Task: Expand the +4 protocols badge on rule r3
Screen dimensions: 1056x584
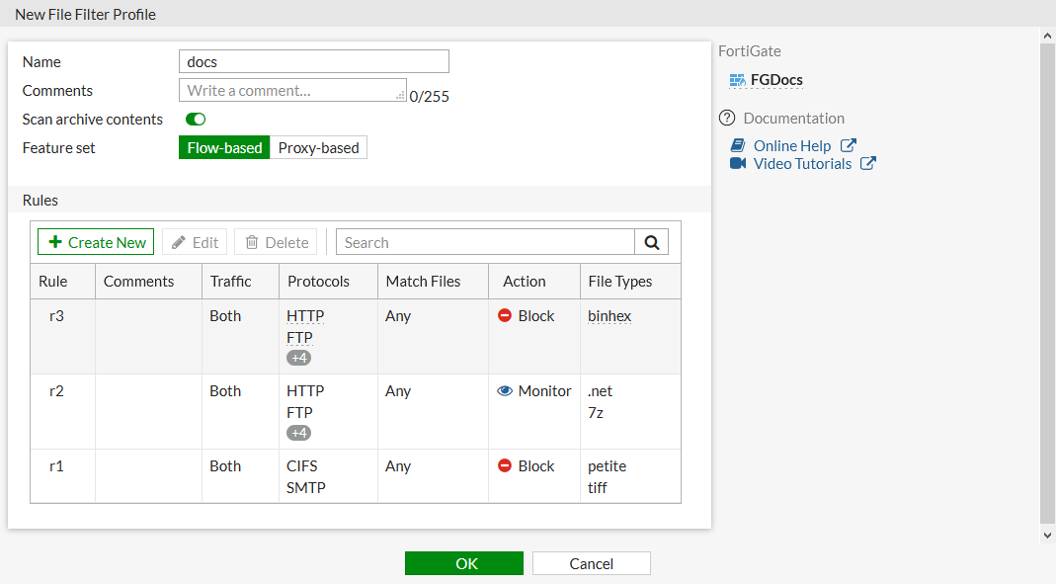Action: [x=298, y=357]
